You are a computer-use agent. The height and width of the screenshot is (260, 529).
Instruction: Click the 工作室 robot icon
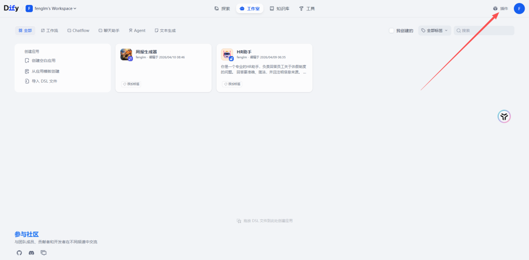242,8
